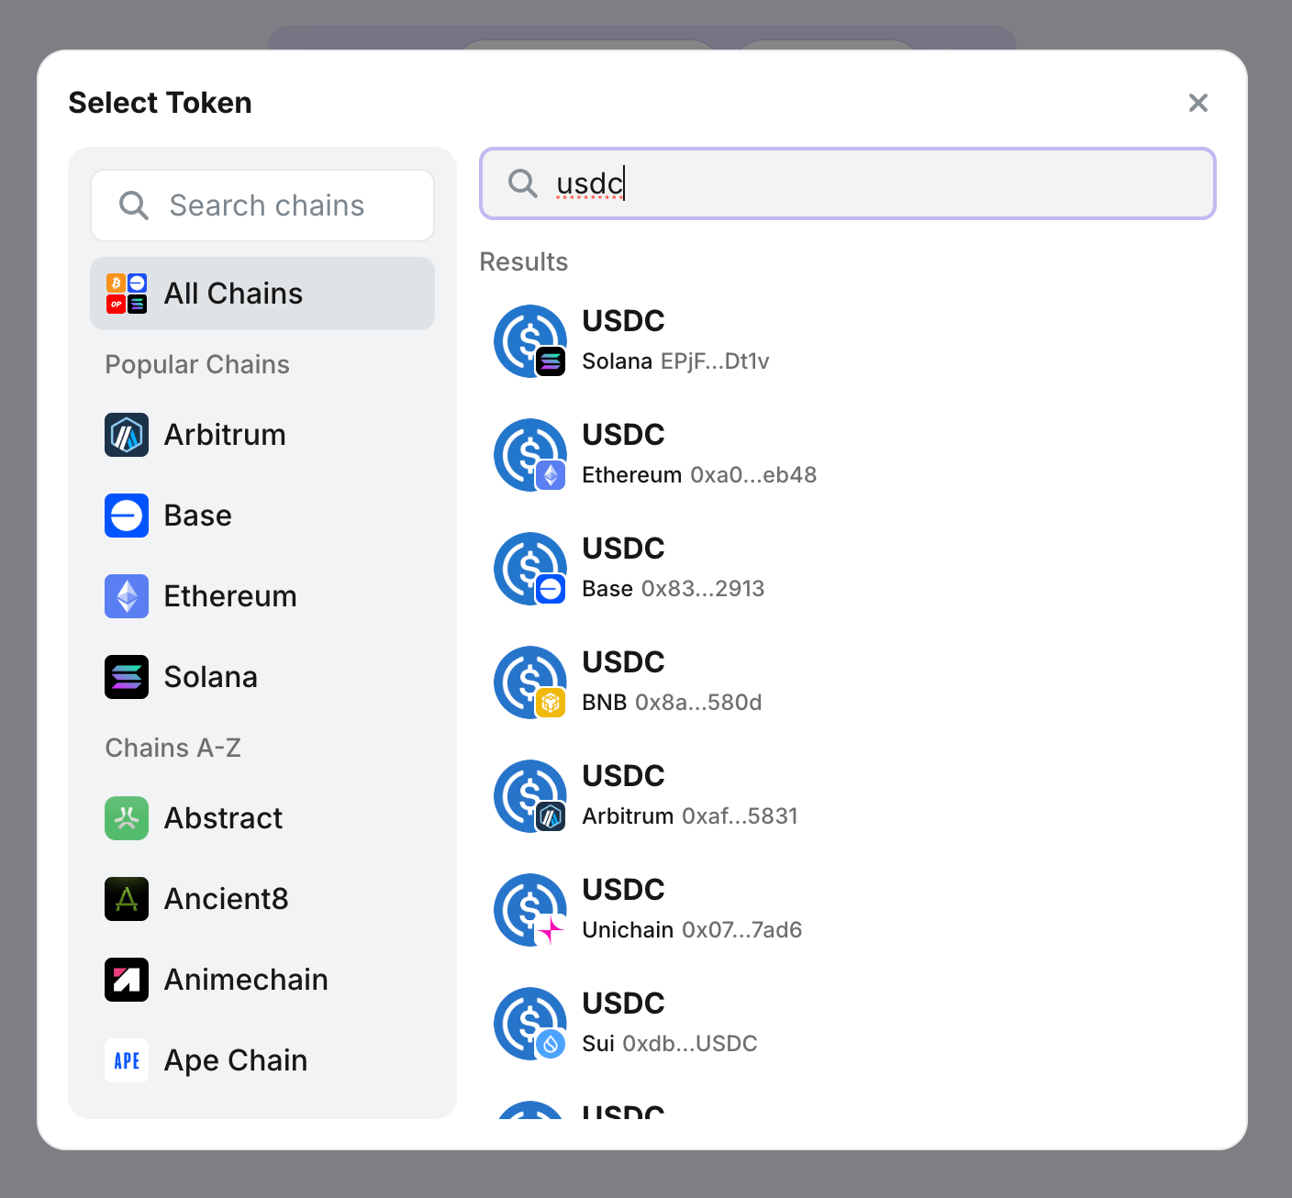Choose the Ape Chain entry
Viewport: 1292px width, 1198px height.
point(262,1060)
